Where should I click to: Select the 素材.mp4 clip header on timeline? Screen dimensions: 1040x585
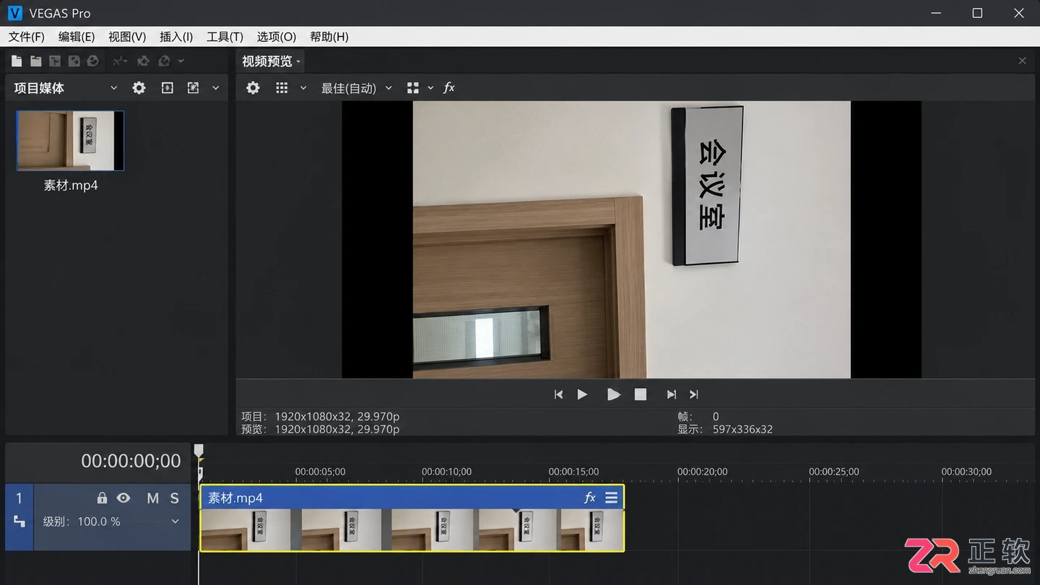412,497
